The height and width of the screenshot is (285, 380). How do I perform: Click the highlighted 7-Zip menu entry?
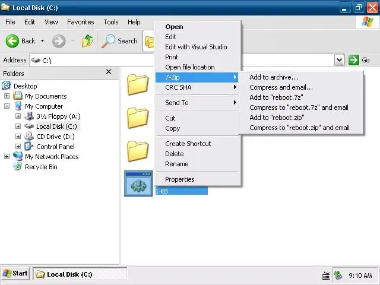[197, 77]
